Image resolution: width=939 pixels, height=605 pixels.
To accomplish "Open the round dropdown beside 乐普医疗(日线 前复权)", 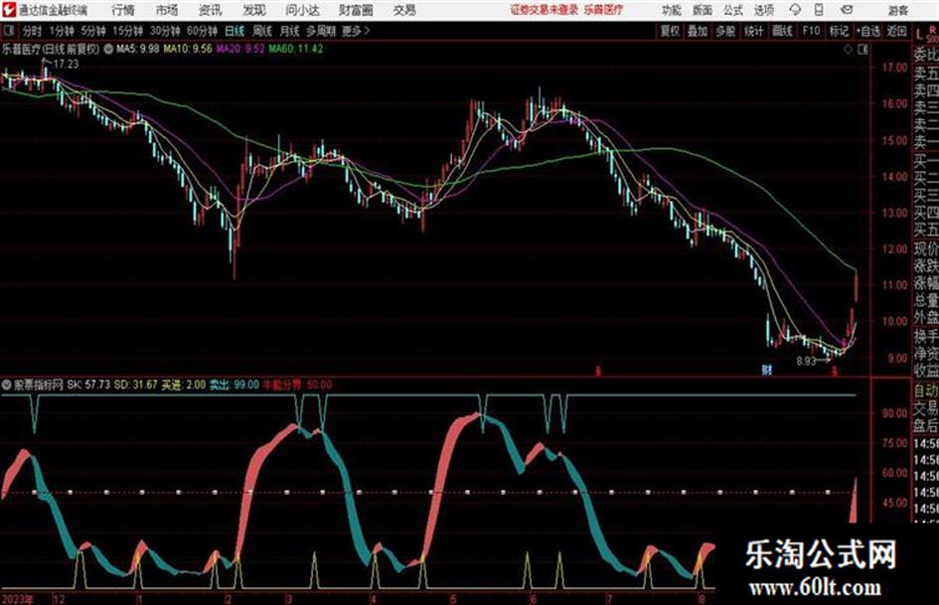I will (107, 49).
